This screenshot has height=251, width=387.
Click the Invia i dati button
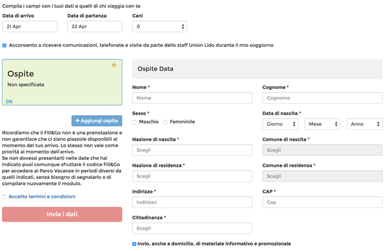(x=62, y=214)
